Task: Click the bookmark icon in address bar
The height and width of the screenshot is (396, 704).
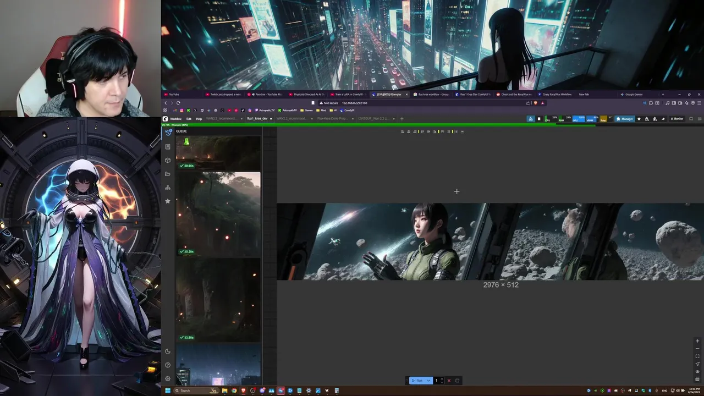Action: [313, 103]
